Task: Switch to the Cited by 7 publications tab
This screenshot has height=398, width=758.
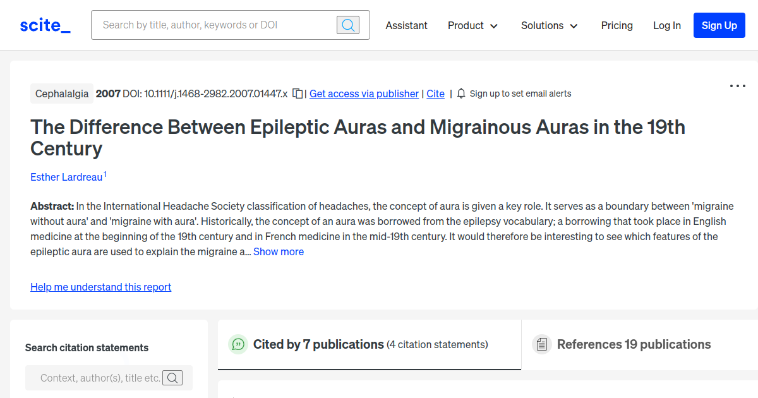Action: 318,344
